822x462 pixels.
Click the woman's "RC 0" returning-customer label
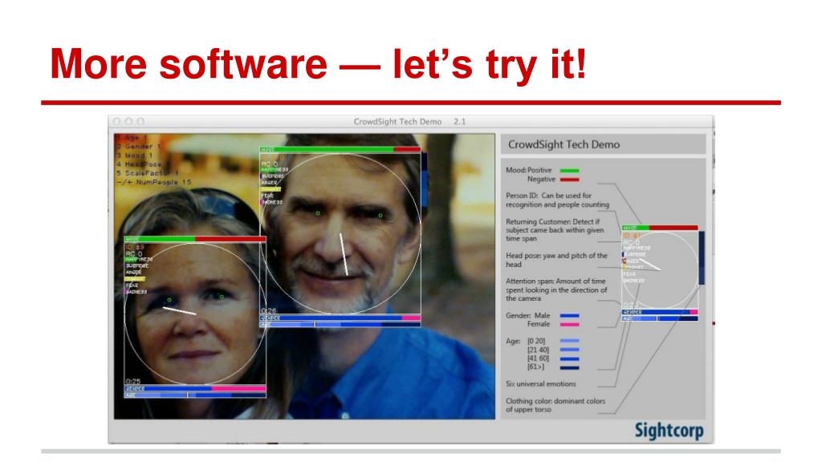coord(134,253)
